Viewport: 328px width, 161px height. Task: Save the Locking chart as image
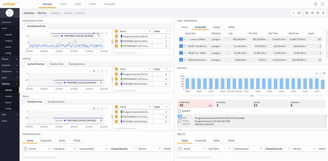coord(94,71)
